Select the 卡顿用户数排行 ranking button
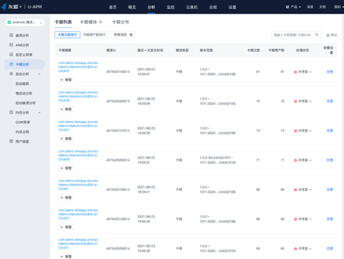The width and height of the screenshot is (344, 259). point(94,34)
